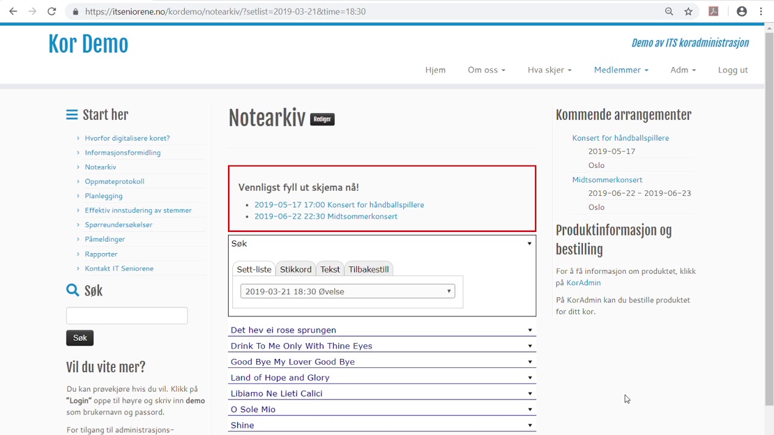Click the padlock site info icon

pos(75,11)
